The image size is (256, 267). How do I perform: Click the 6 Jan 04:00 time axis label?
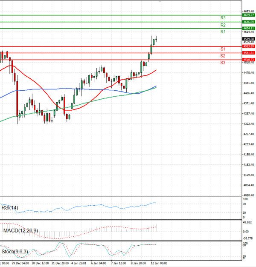click(99, 263)
